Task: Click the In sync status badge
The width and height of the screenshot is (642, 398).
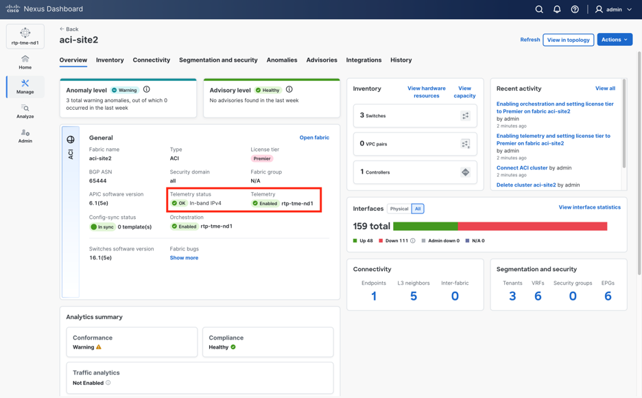Action: pos(102,227)
